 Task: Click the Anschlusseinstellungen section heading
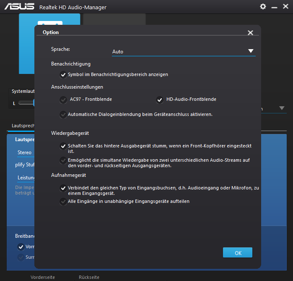pos(77,87)
